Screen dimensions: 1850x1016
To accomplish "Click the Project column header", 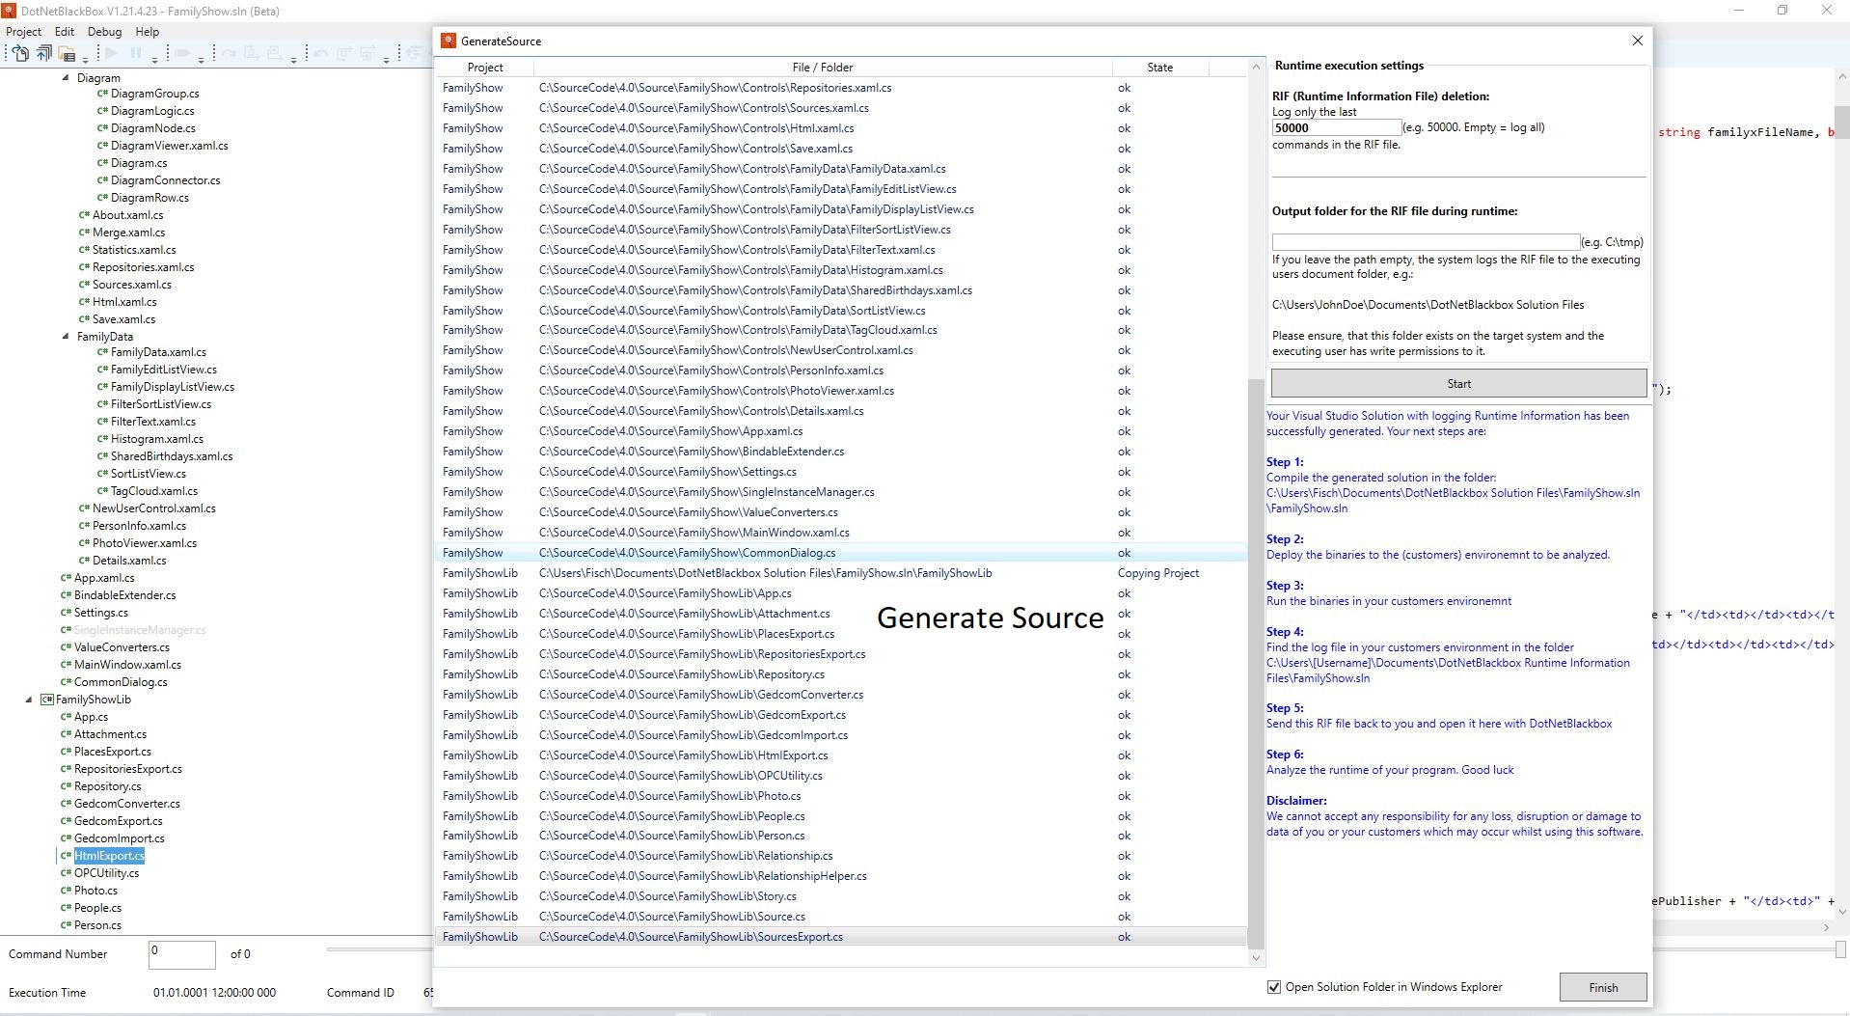I will (x=485, y=68).
